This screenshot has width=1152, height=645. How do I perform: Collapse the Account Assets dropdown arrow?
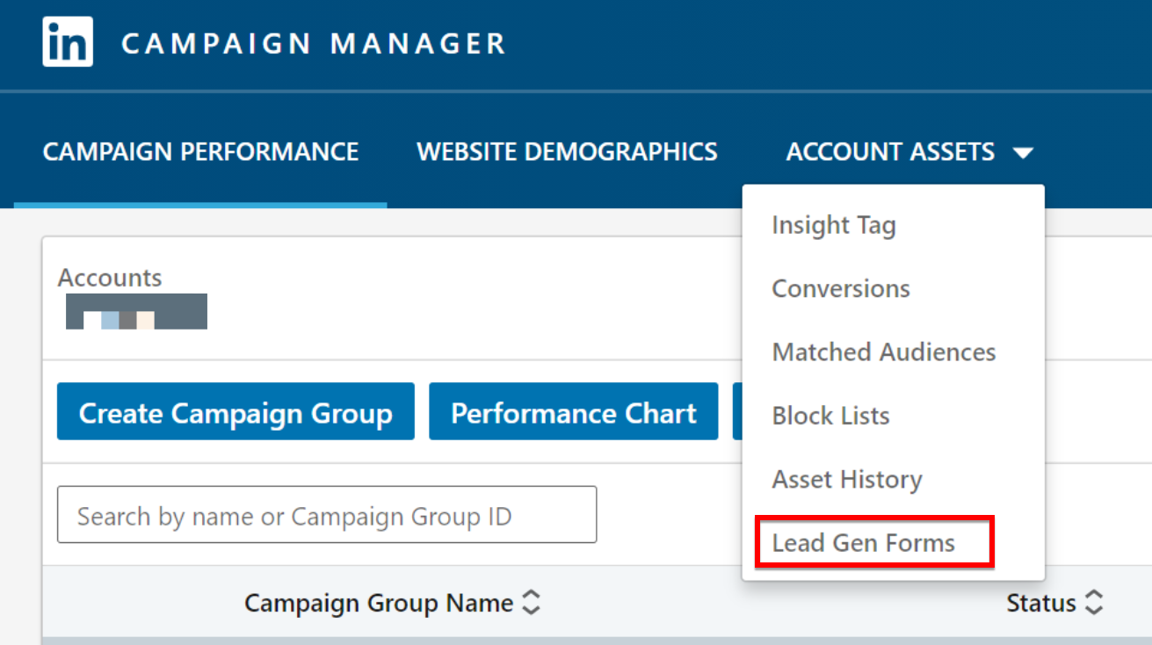point(1022,153)
